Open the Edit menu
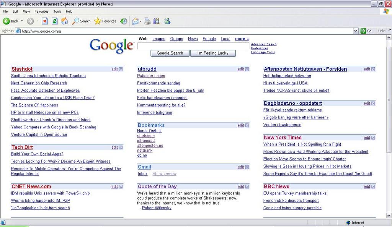This screenshot has height=227, width=392. pos(15,11)
